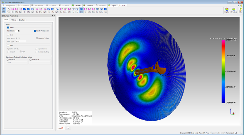Click the Display icon at top right
The height and width of the screenshot is (135, 244).
coord(227,10)
